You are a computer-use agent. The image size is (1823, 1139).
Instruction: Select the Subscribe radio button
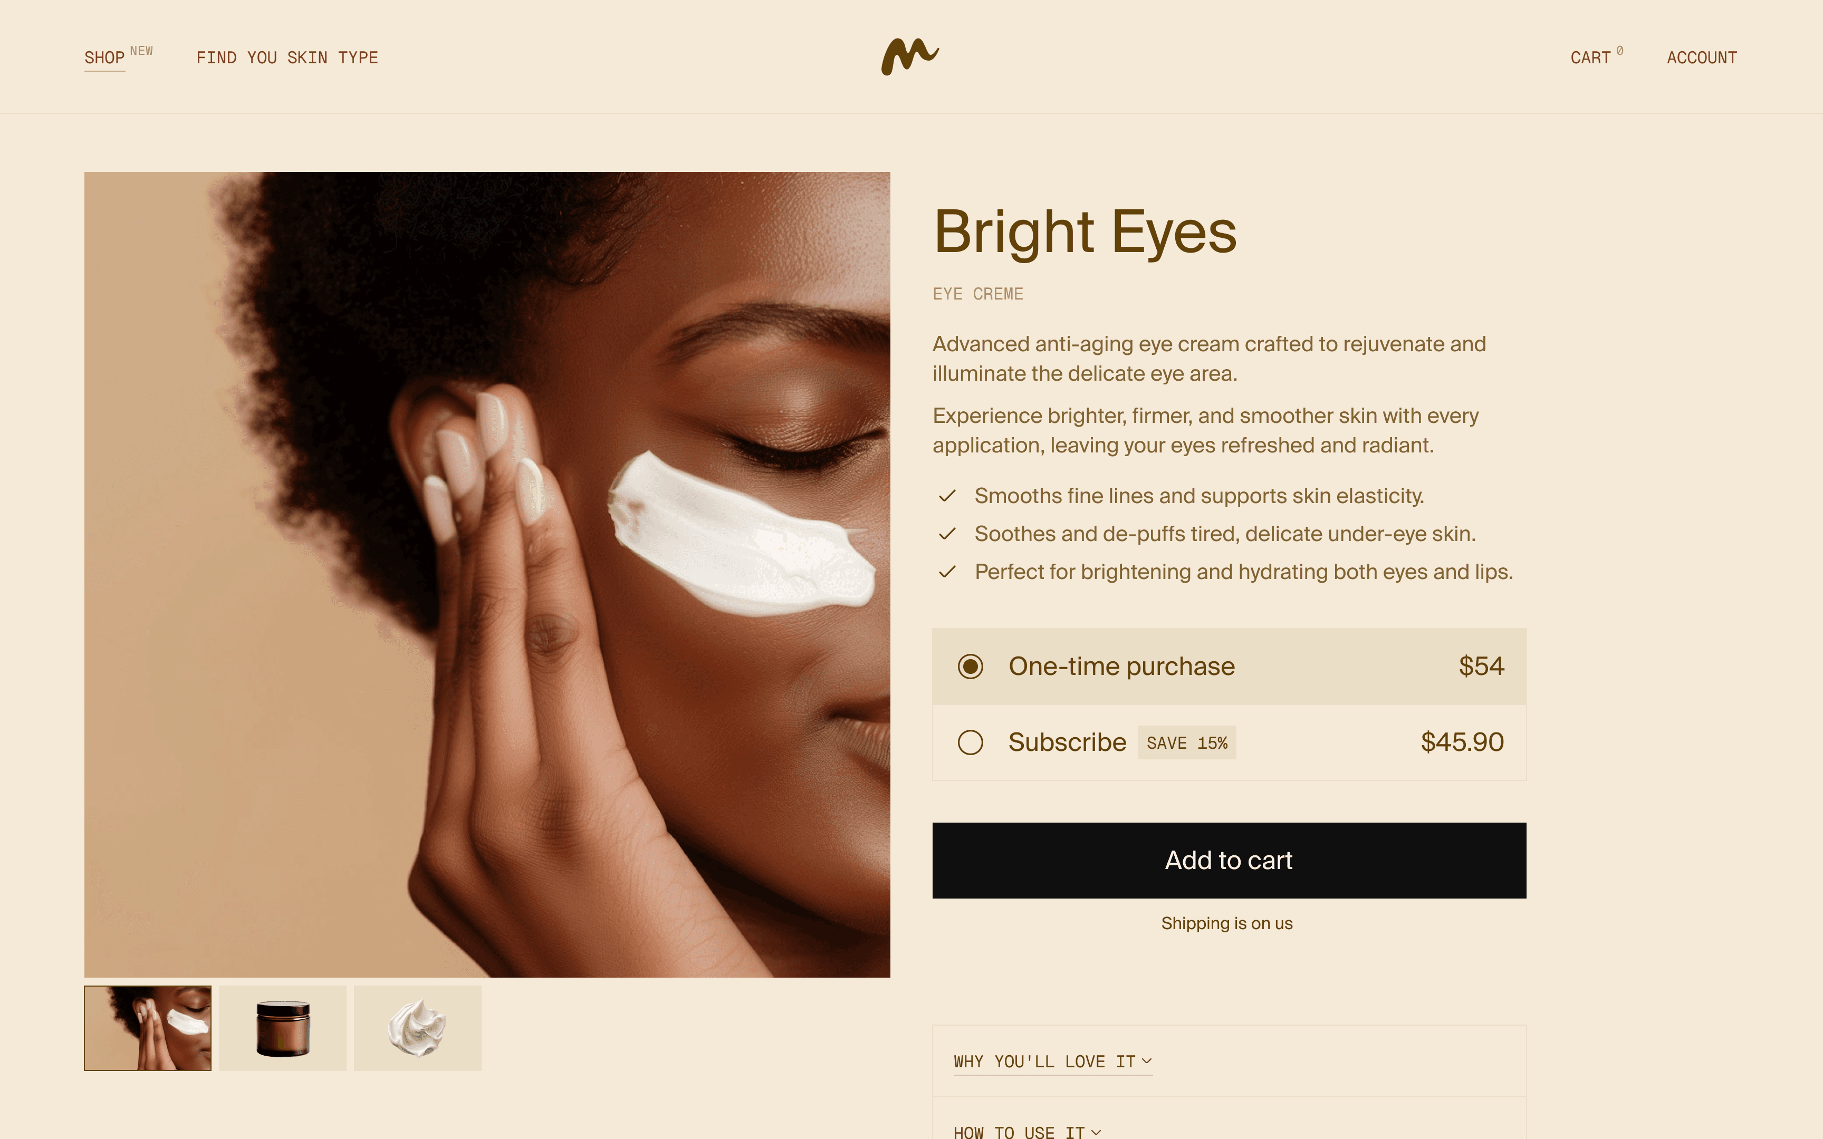click(970, 742)
